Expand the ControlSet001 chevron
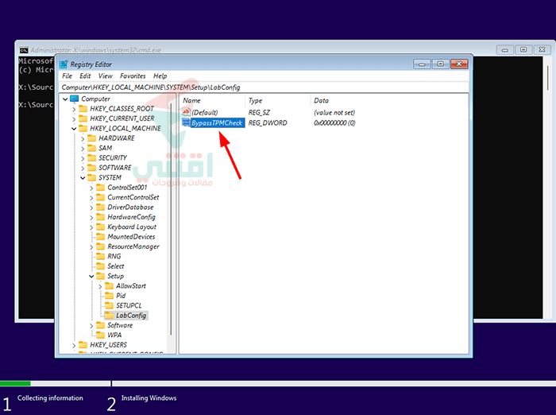556x415 pixels. pos(91,188)
